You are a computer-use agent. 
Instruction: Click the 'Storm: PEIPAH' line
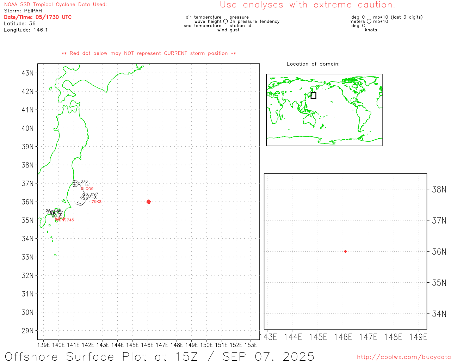click(23, 11)
